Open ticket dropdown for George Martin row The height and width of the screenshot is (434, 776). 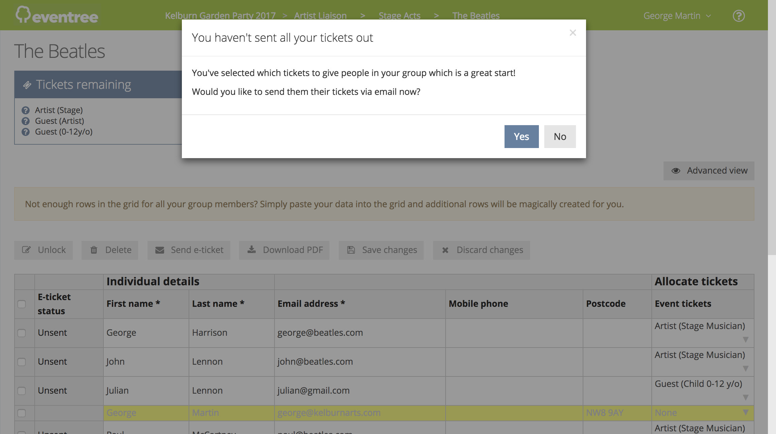click(x=746, y=412)
